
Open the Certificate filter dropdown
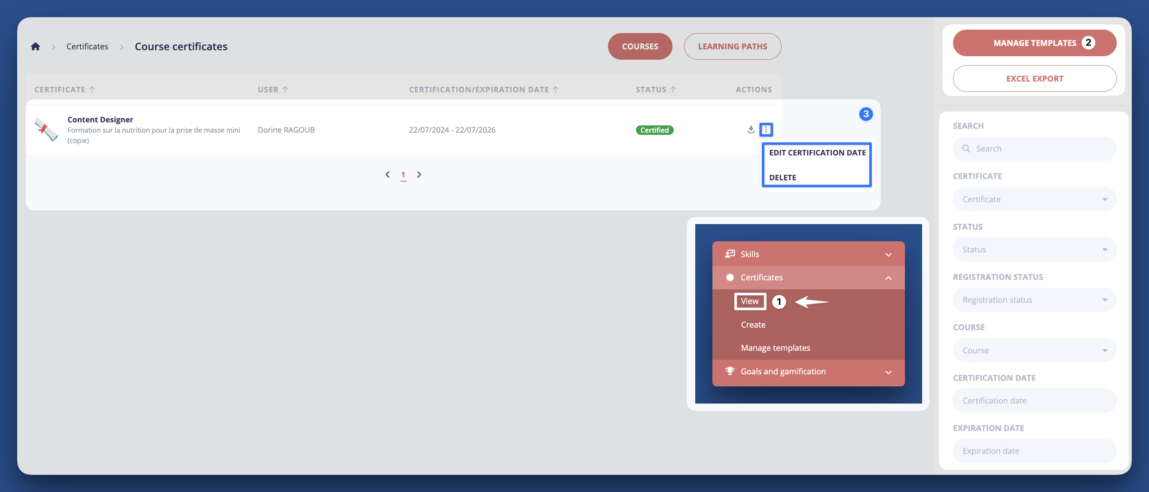coord(1034,199)
